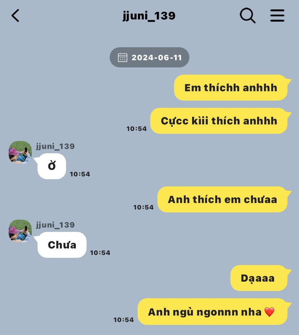Select the 'Em thíchh anhhh' message bubble
Viewport: 299px width, 335px height.
(x=231, y=88)
